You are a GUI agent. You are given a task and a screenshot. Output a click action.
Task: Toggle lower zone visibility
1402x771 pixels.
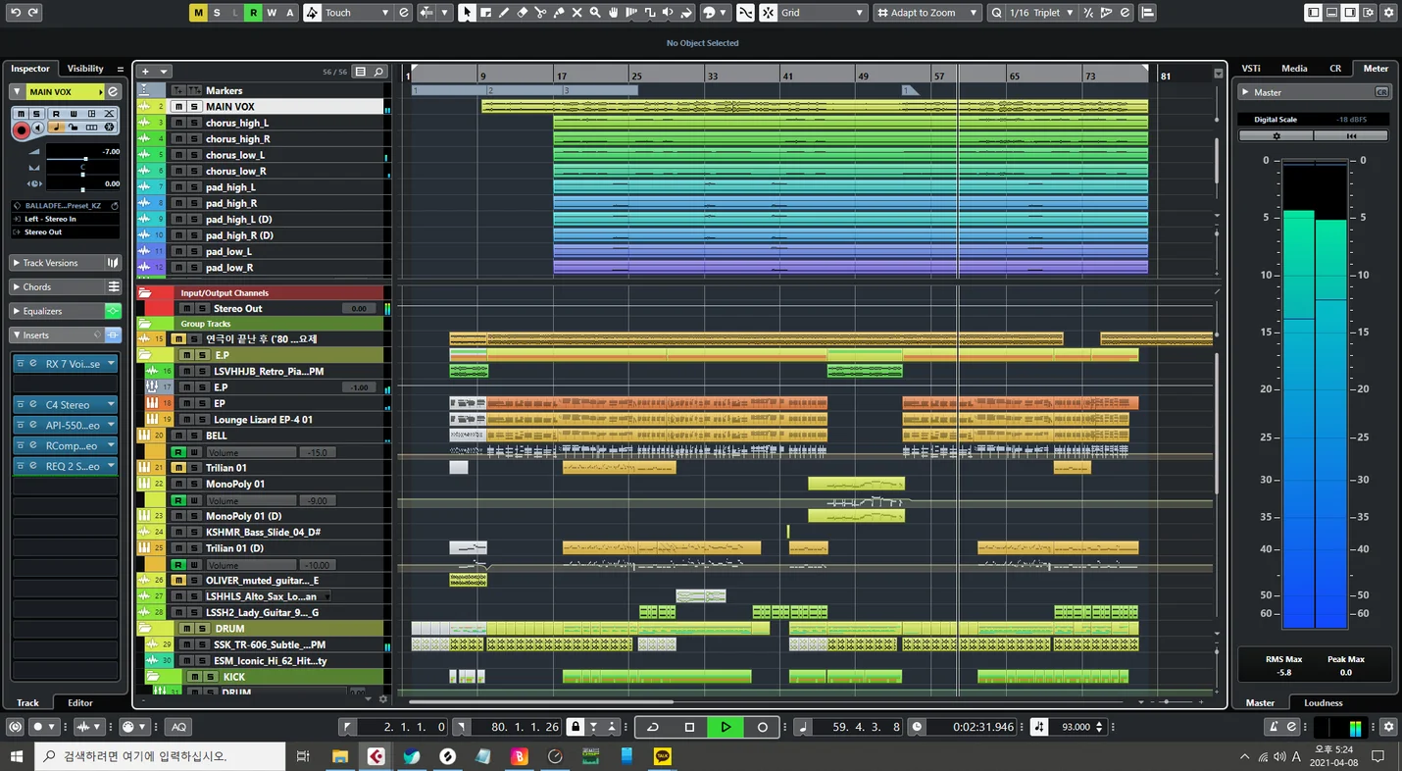pyautogui.click(x=1331, y=13)
